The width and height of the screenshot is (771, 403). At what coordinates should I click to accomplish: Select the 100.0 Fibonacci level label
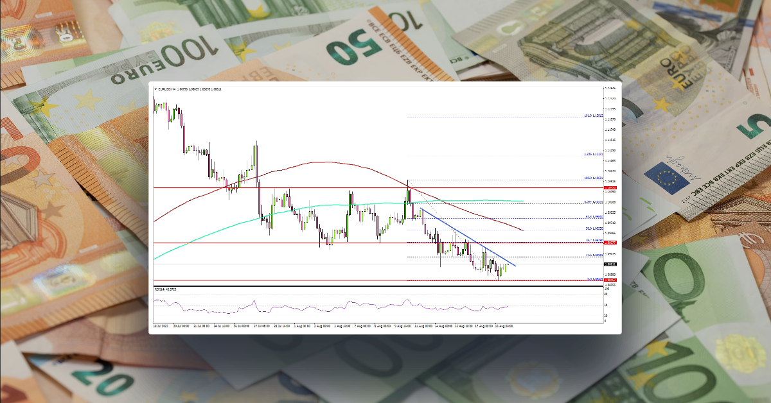(591, 177)
